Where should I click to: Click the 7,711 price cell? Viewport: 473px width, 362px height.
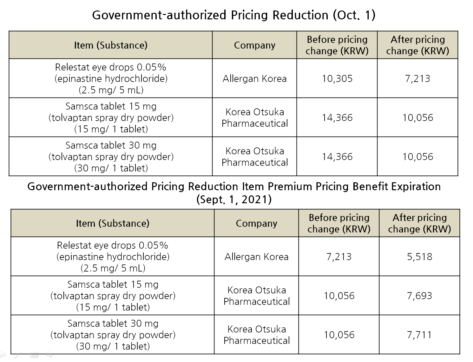coord(419,335)
